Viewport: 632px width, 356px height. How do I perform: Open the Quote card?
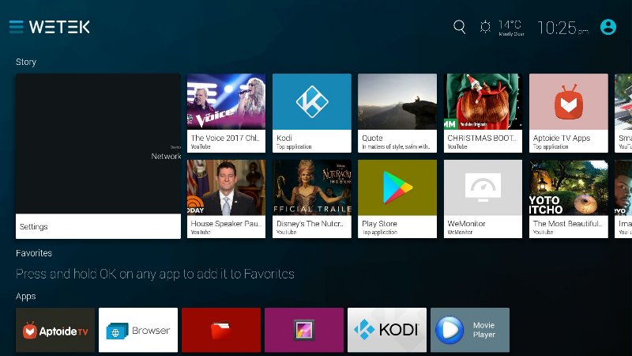397,112
